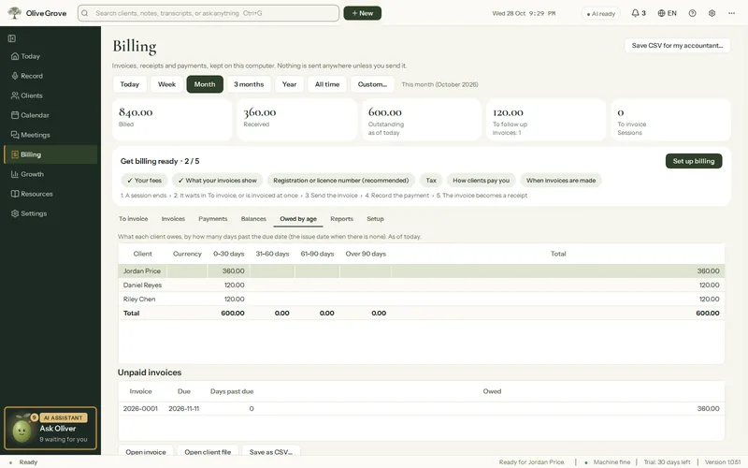Select the All time period filter
Viewport: 748px width, 468px height.
click(327, 84)
